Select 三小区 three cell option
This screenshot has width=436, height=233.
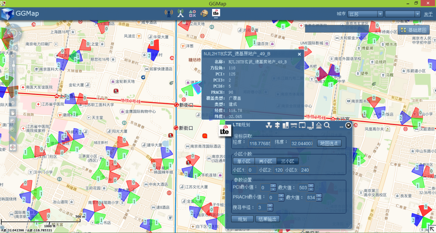[x=288, y=161]
